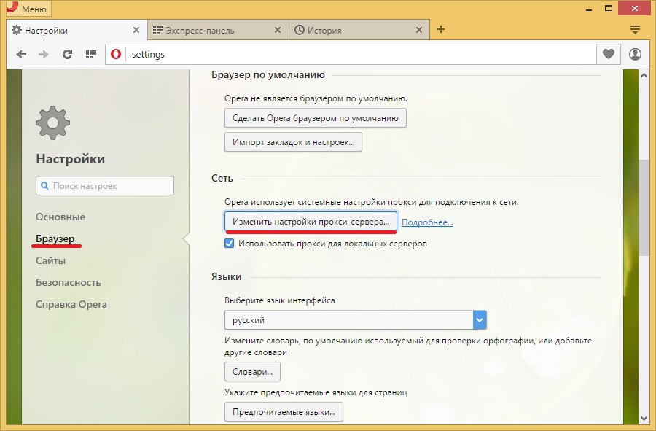Screen dimensions: 656x431
Task: Close the Экспресс-панель tab
Action: coord(278,30)
